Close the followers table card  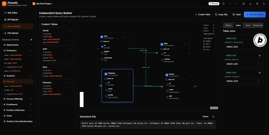coord(129,74)
